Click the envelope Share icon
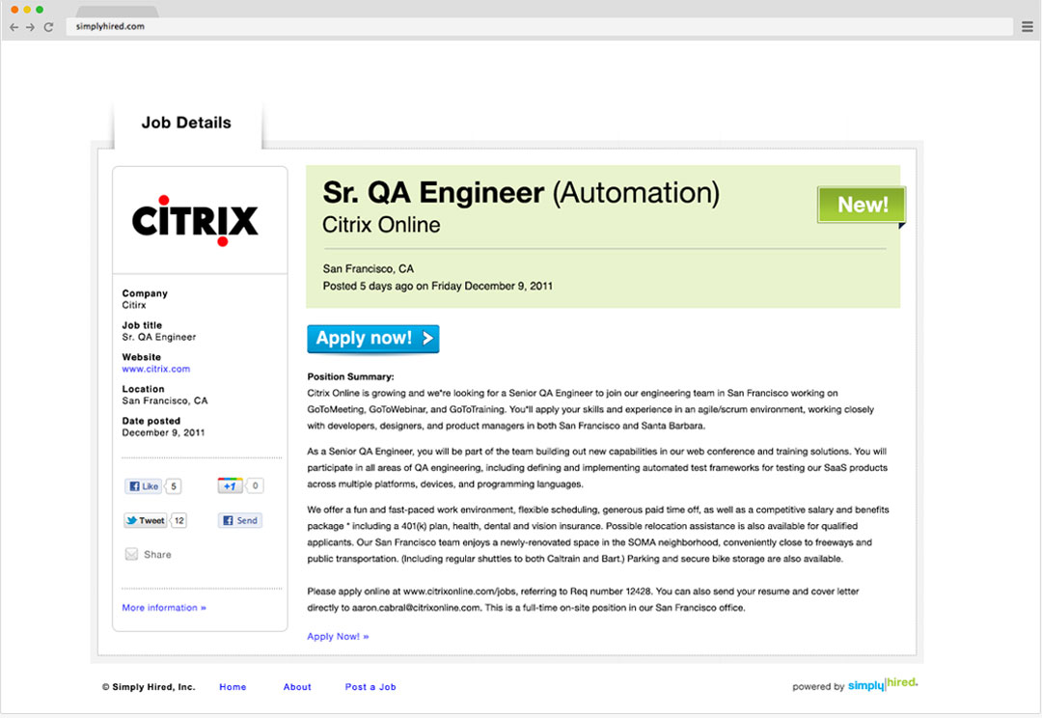Screen dimensions: 1042x718 pyautogui.click(x=131, y=554)
